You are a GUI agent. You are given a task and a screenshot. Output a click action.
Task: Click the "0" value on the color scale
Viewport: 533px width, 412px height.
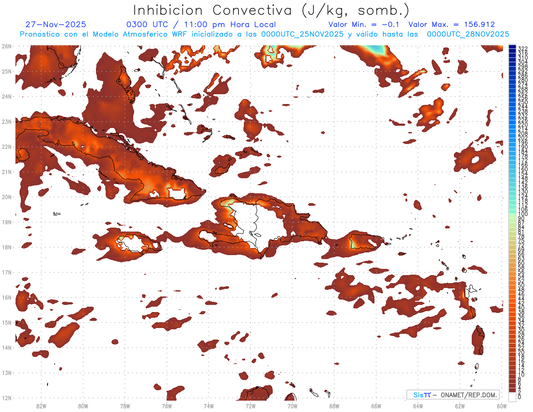520,397
